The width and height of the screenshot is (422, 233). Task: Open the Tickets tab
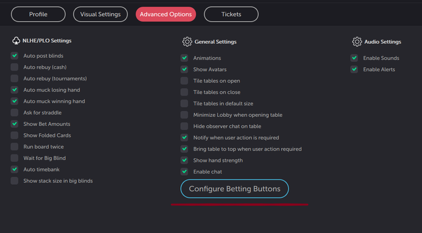[x=231, y=14]
